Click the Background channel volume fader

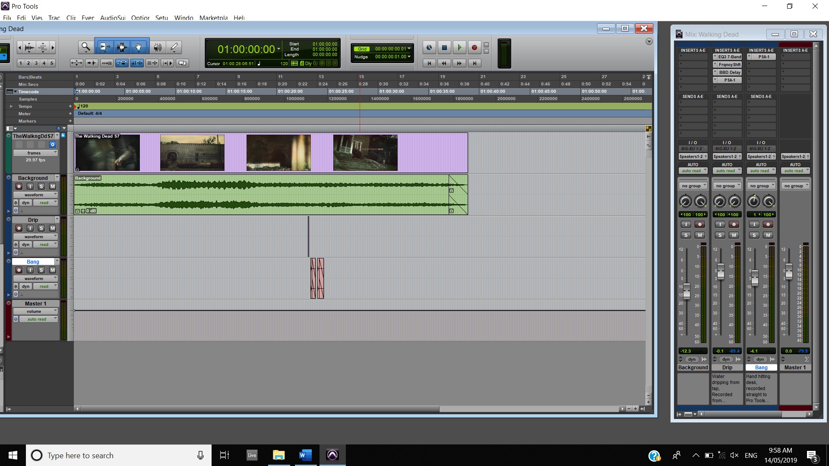pos(687,290)
